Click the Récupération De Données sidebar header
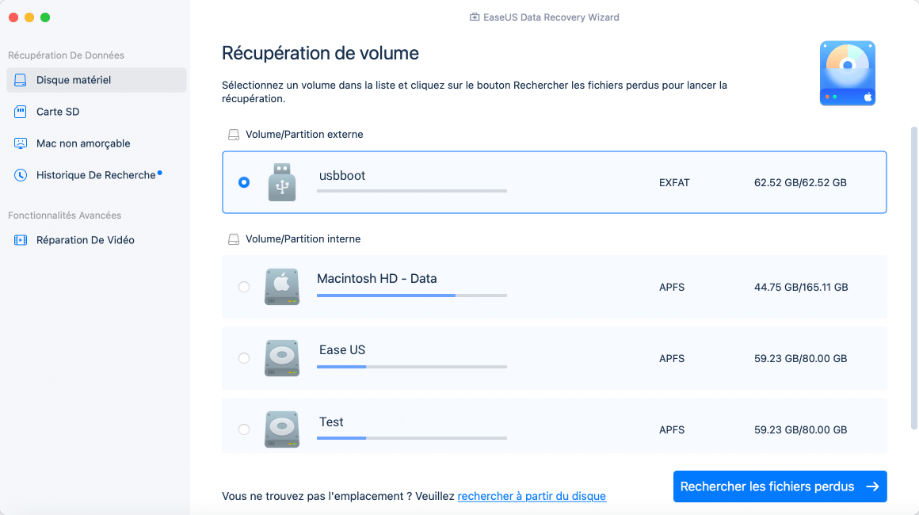This screenshot has height=515, width=919. (x=66, y=55)
